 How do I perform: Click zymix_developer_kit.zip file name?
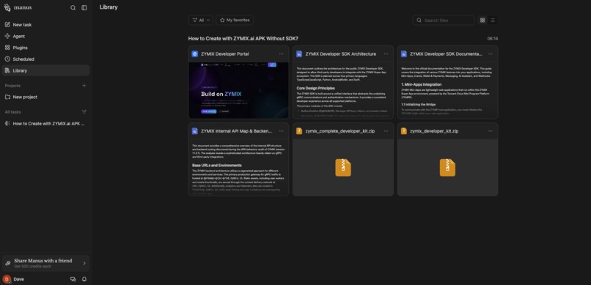point(434,131)
